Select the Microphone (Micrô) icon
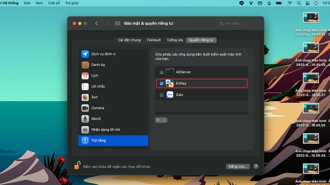This screenshot has width=330, height=185. 85,119
